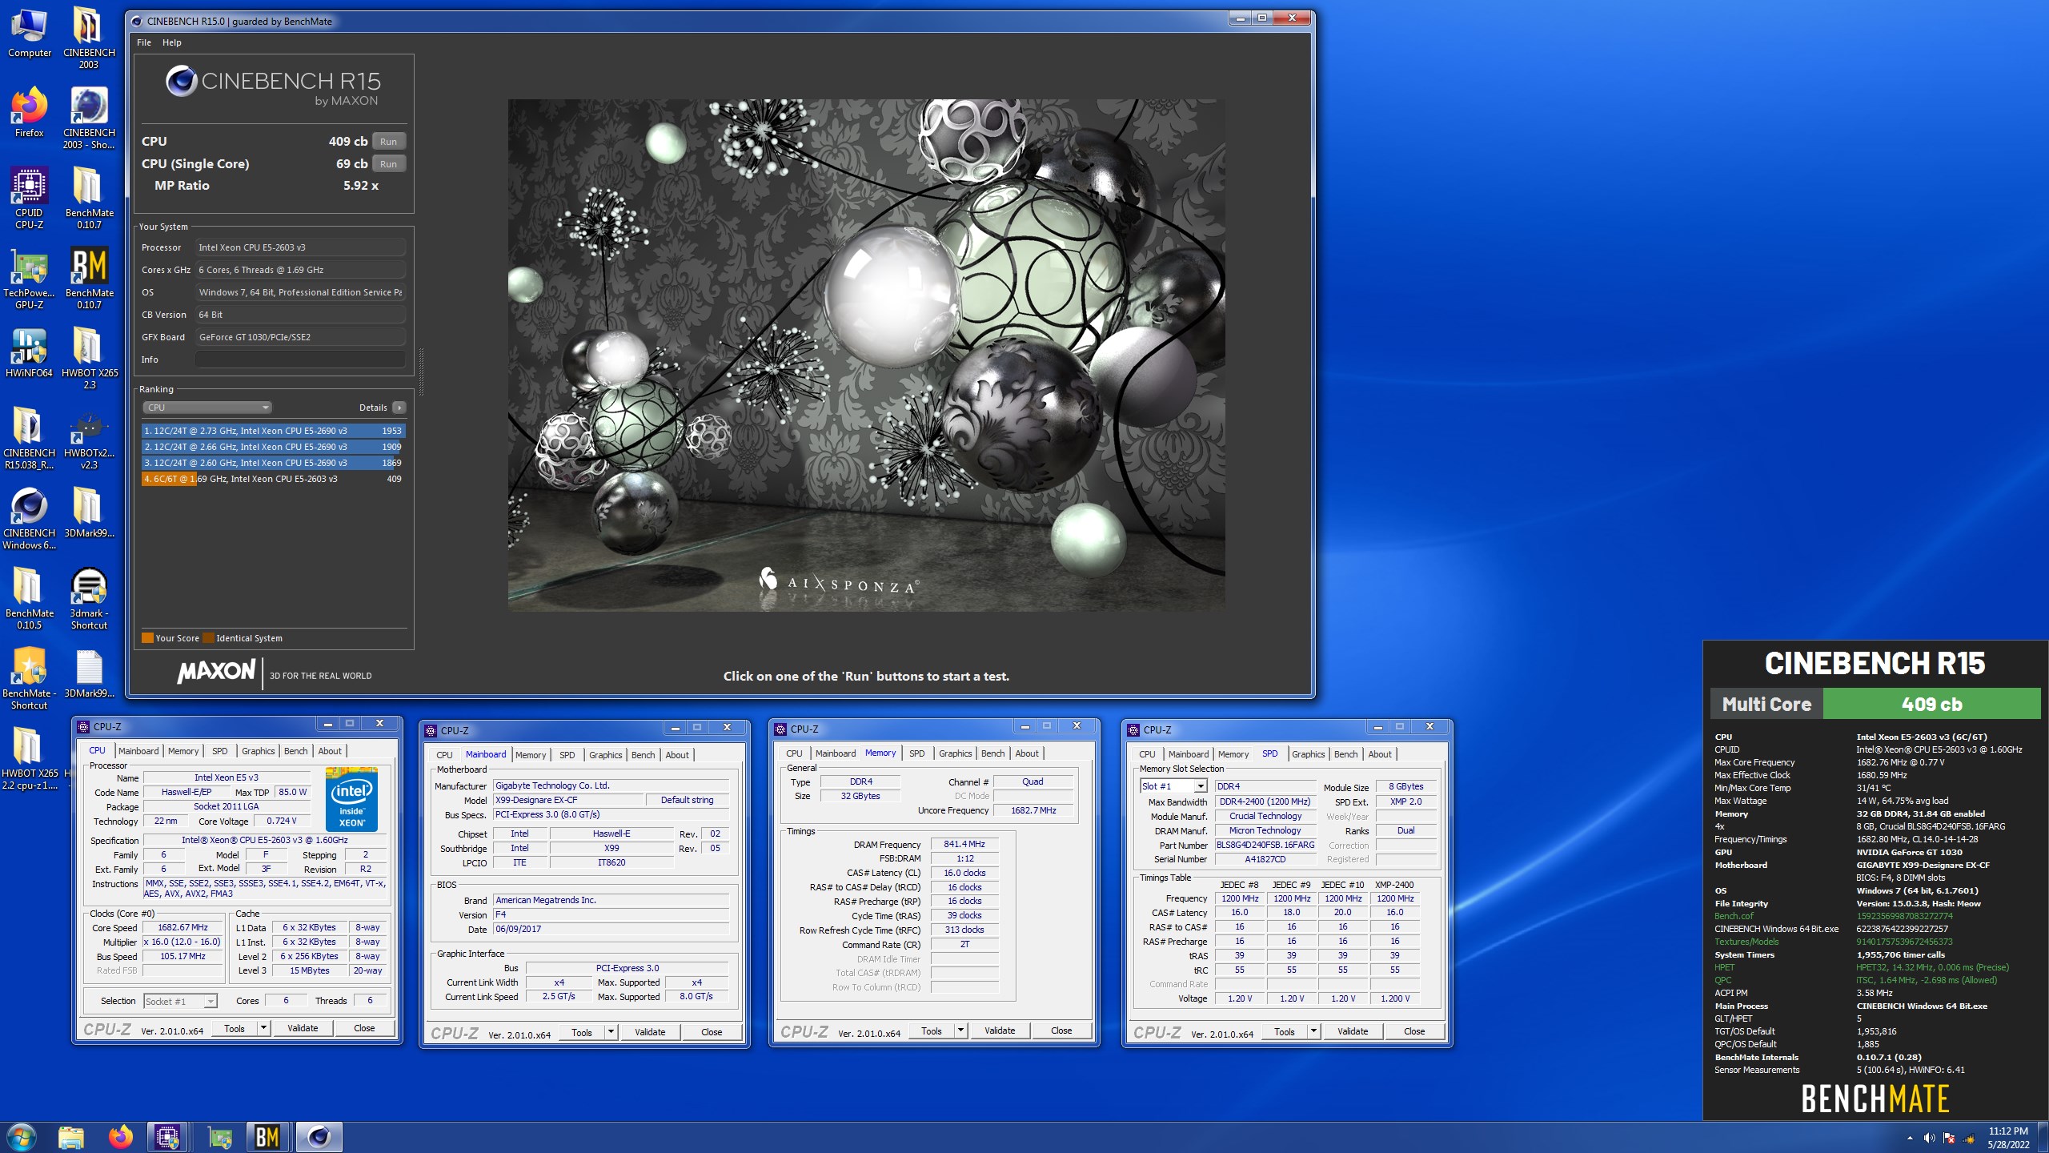
Task: Run the CPU multi-core test
Action: click(388, 142)
